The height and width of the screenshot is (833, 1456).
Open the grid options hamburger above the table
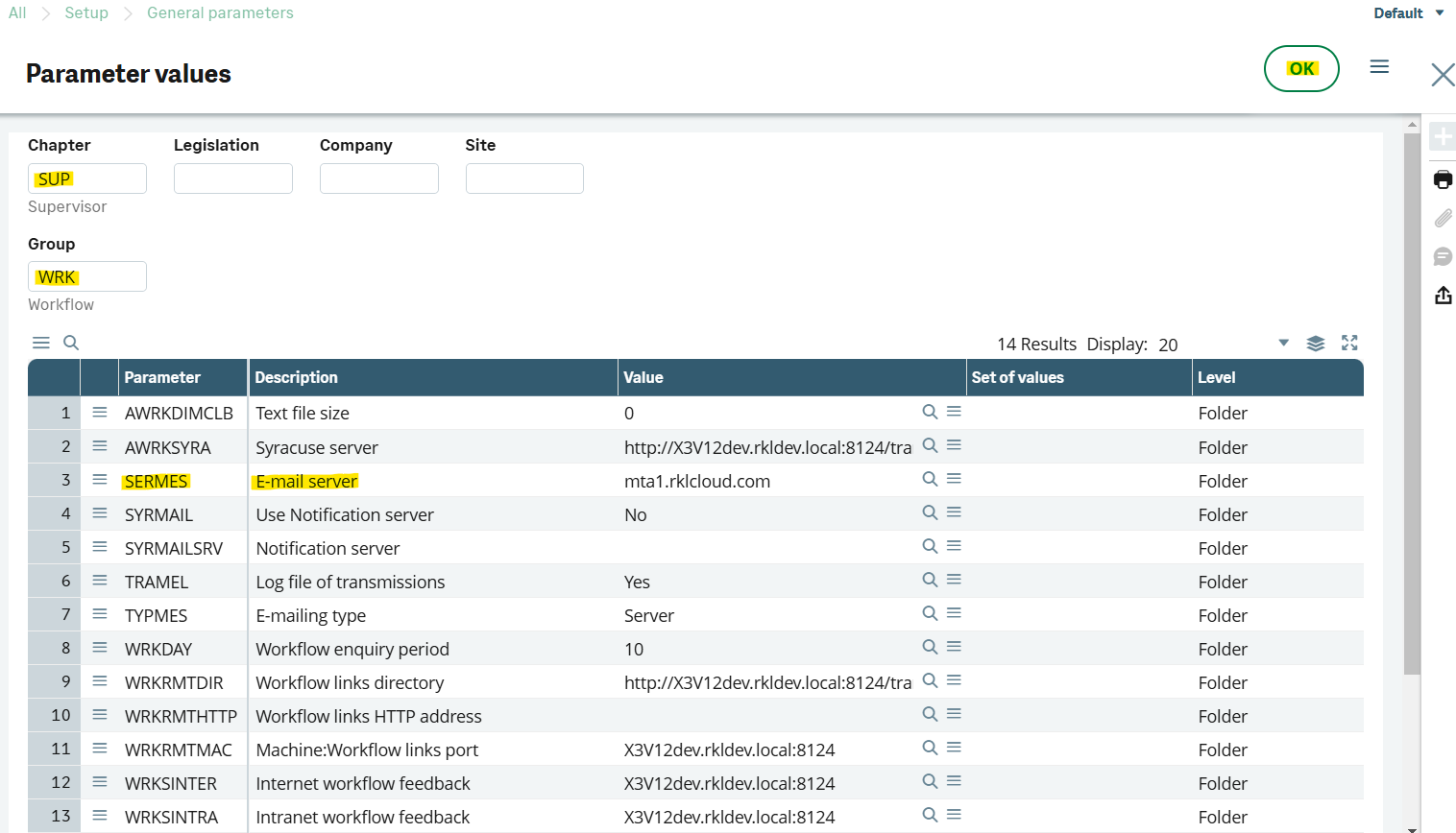[40, 342]
